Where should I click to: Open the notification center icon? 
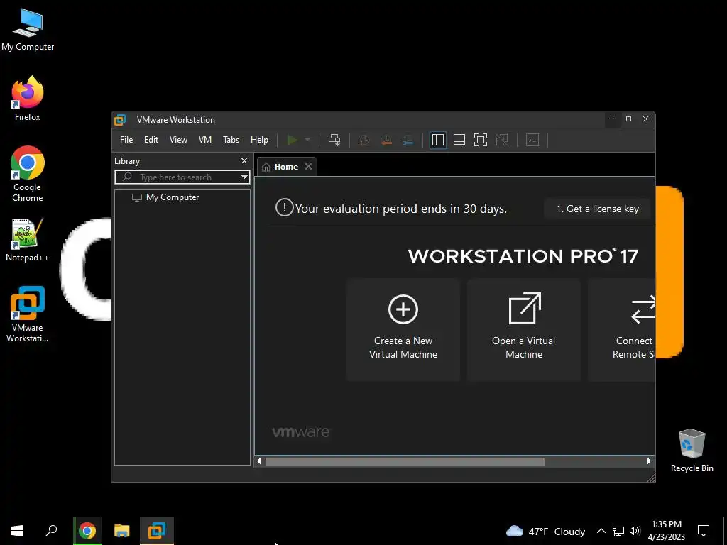[x=704, y=531]
